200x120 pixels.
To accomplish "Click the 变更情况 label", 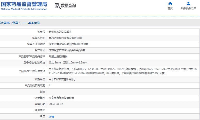I will point(40,110).
